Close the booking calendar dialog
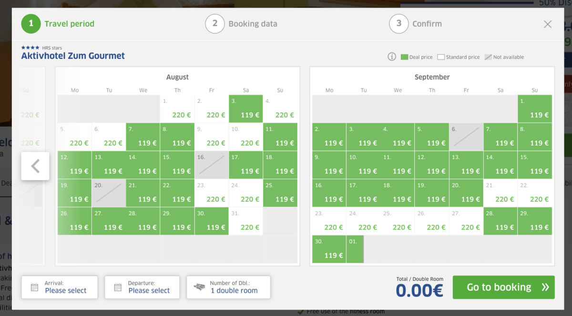 click(548, 24)
